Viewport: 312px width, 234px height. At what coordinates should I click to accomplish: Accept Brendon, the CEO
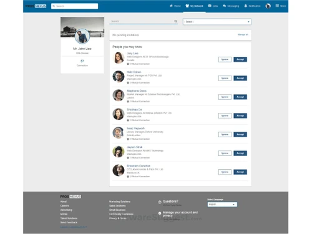240,172
